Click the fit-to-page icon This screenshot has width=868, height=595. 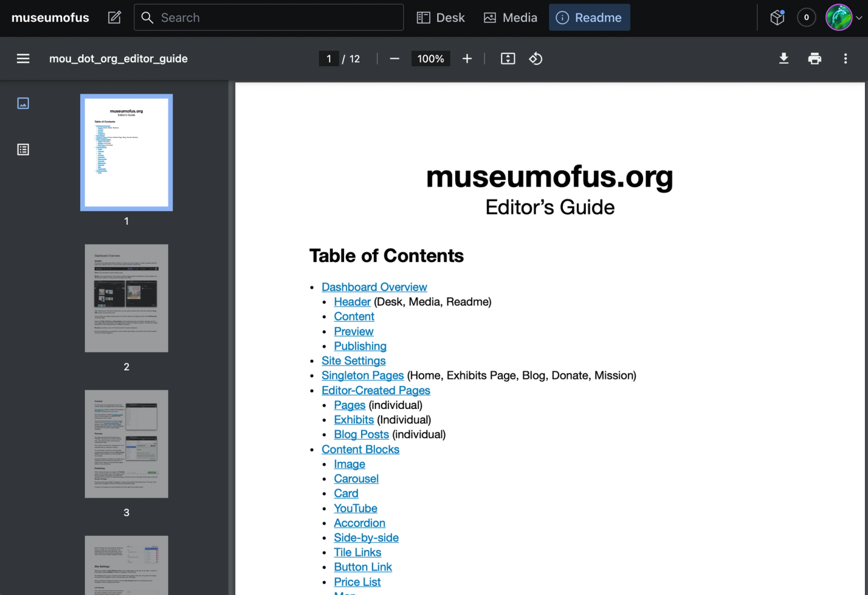pyautogui.click(x=508, y=58)
